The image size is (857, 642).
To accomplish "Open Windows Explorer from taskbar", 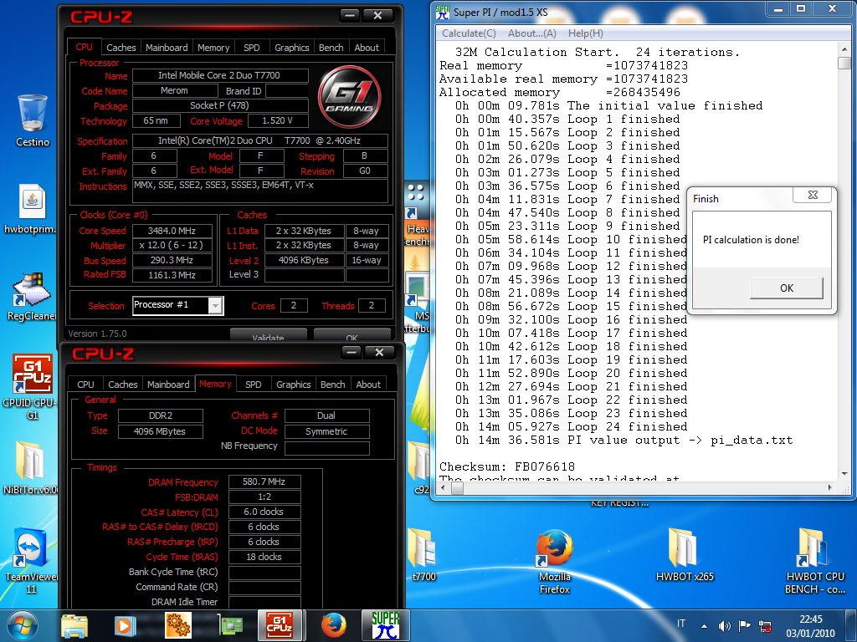I will (74, 625).
